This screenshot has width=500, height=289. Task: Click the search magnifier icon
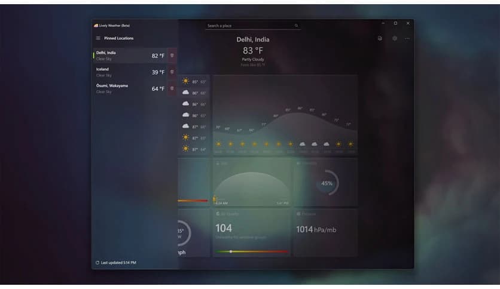click(x=296, y=26)
